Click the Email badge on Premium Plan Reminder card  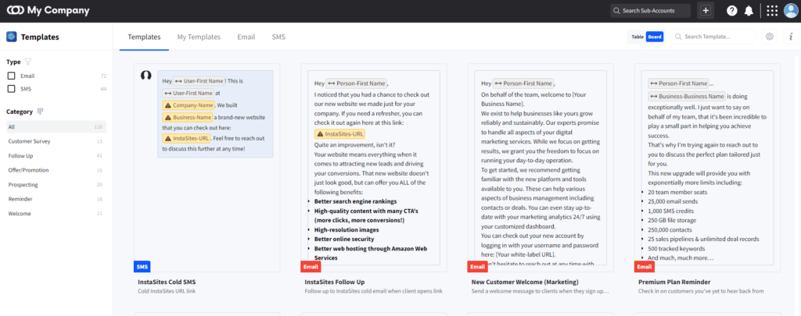coord(645,267)
